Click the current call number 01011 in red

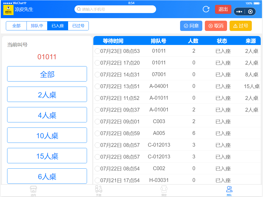[x=47, y=57]
